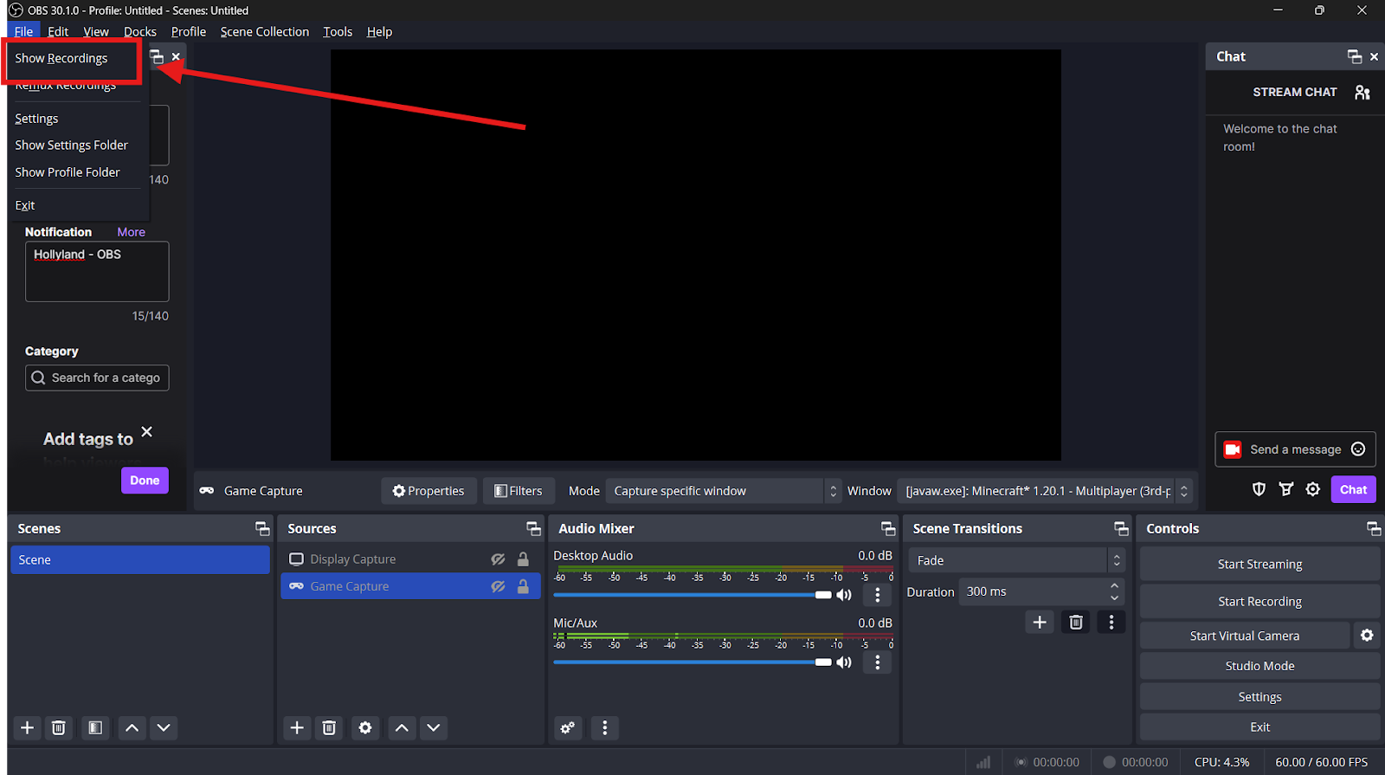Image resolution: width=1385 pixels, height=775 pixels.
Task: Open chat channel points goblet icon
Action: click(1286, 489)
